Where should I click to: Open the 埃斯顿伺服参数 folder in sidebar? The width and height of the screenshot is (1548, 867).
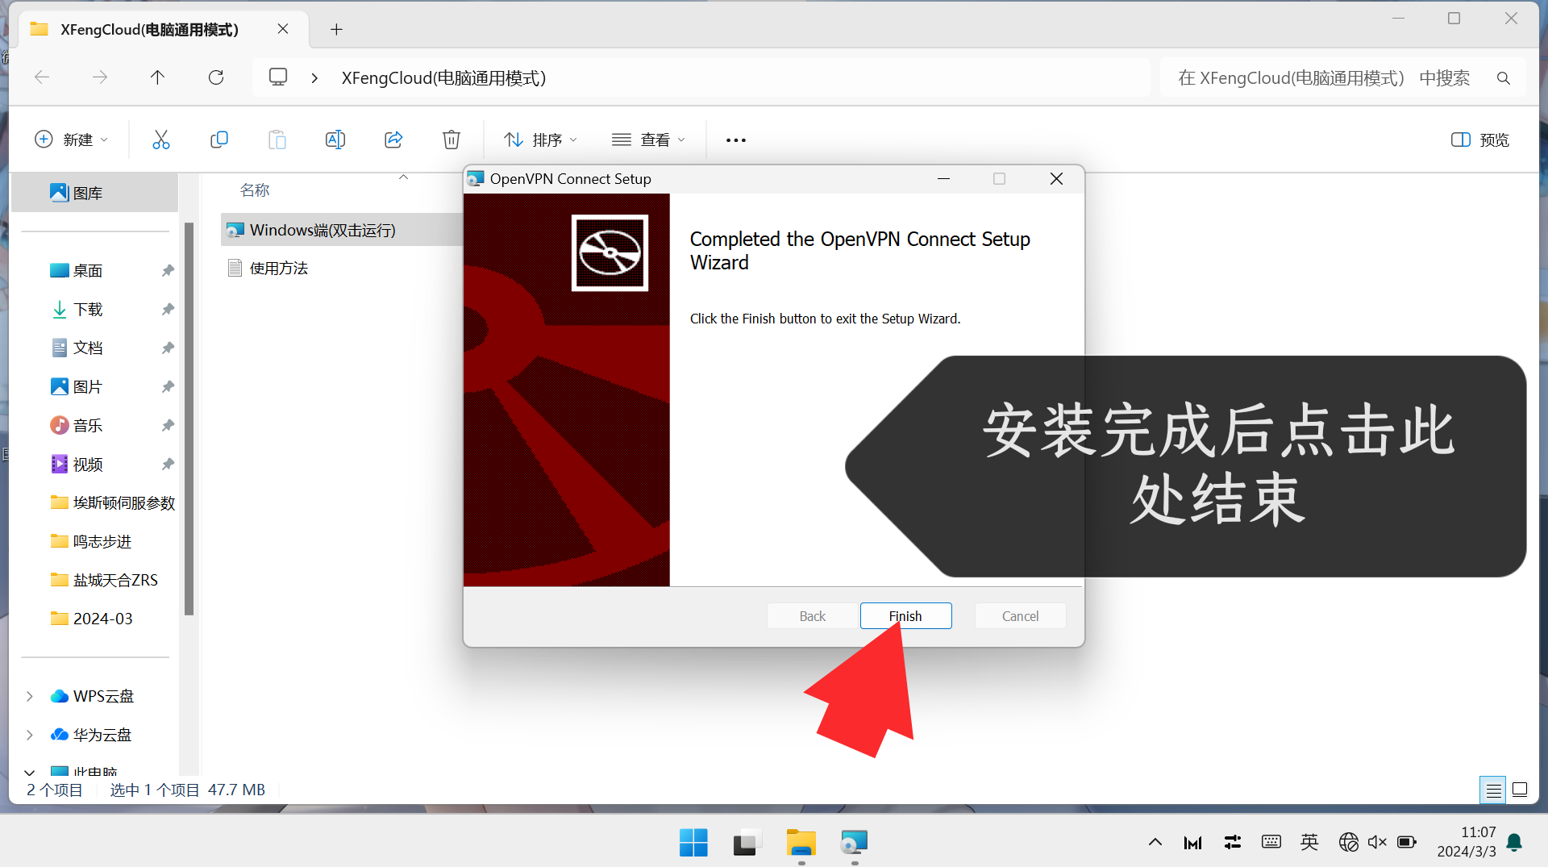112,502
